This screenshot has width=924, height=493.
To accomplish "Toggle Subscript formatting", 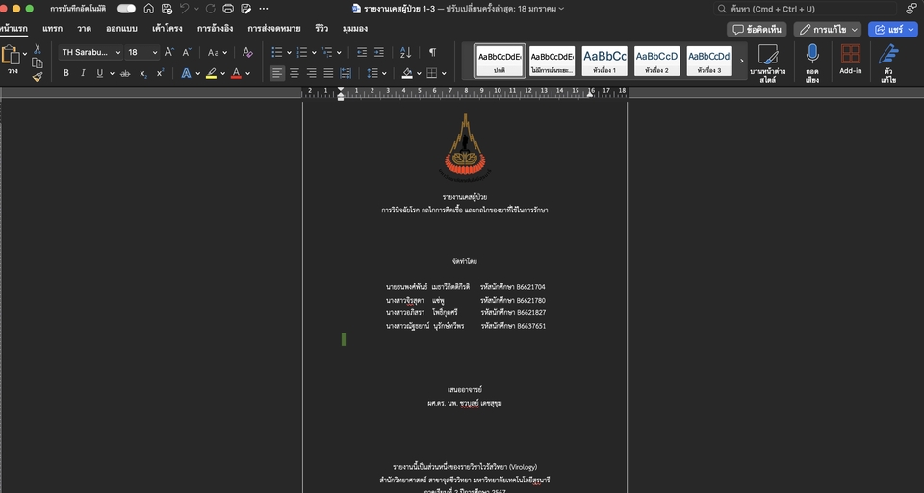I will [142, 73].
